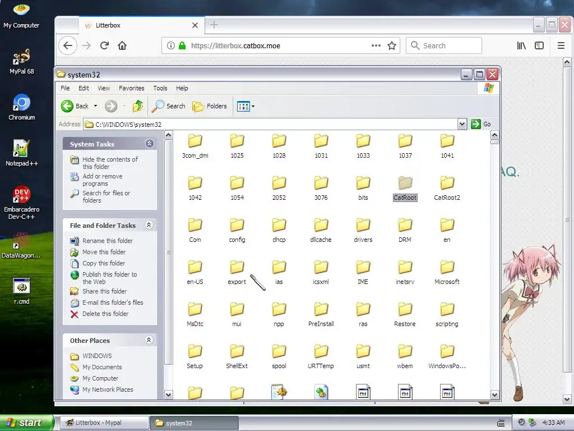Select the drivers folder

(x=363, y=230)
